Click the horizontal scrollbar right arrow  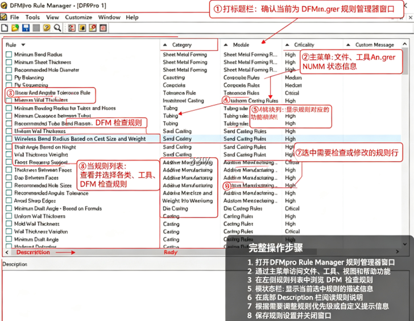(x=398, y=252)
